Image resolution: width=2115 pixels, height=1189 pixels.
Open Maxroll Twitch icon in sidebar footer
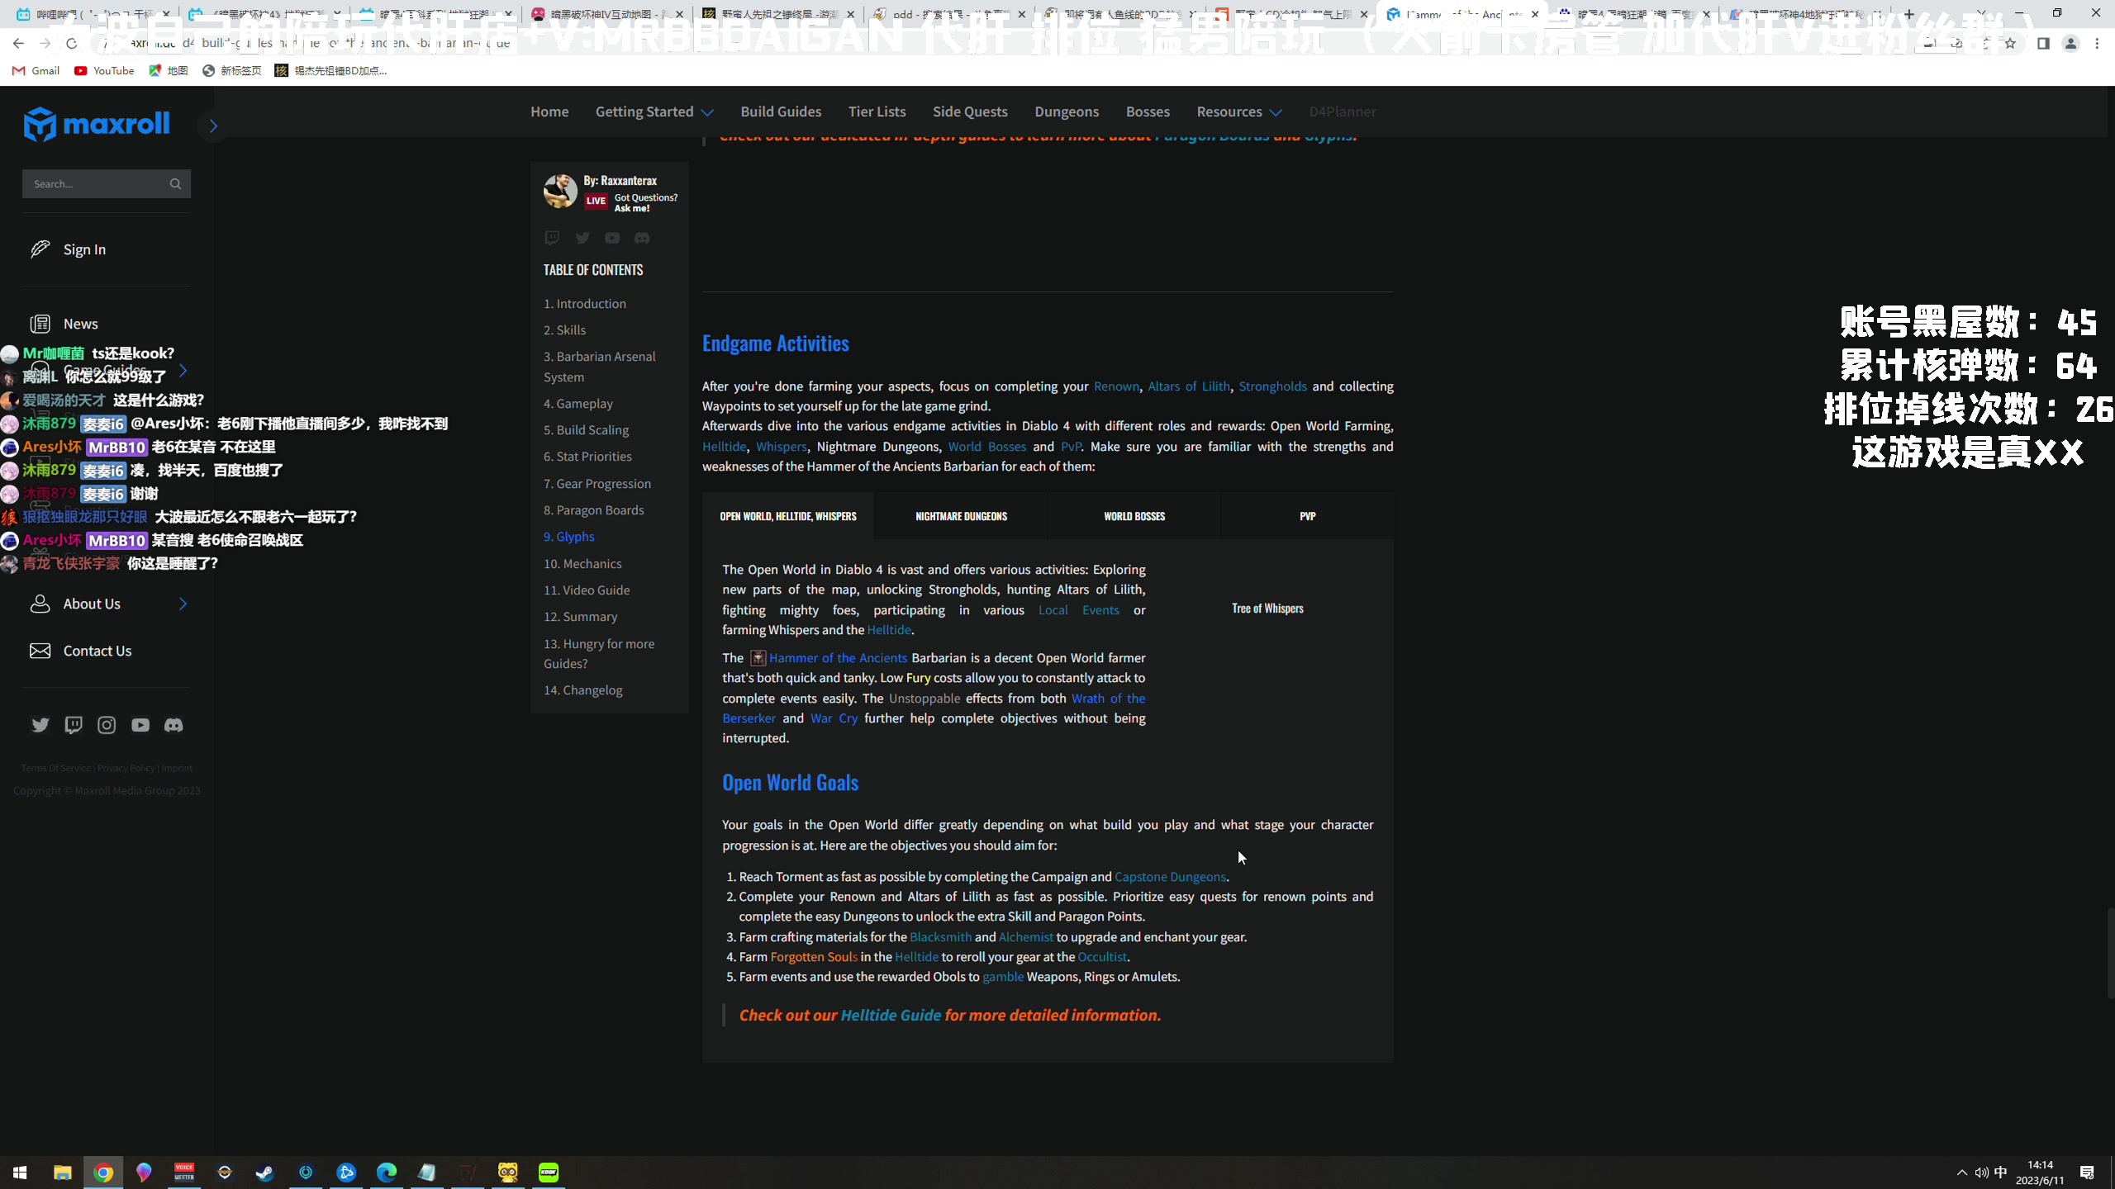74,725
